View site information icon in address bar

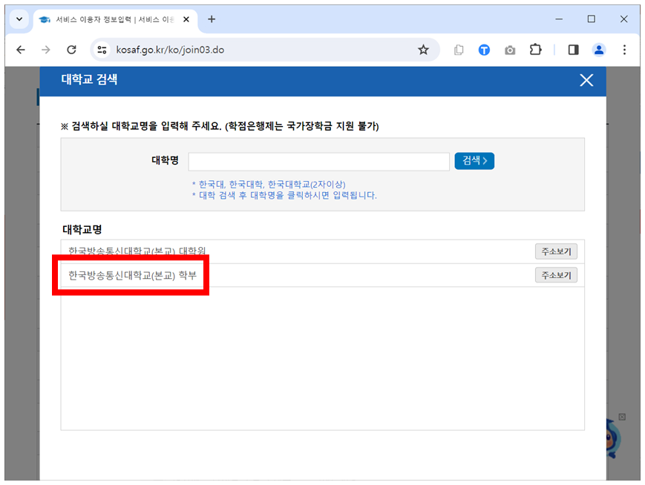point(102,50)
